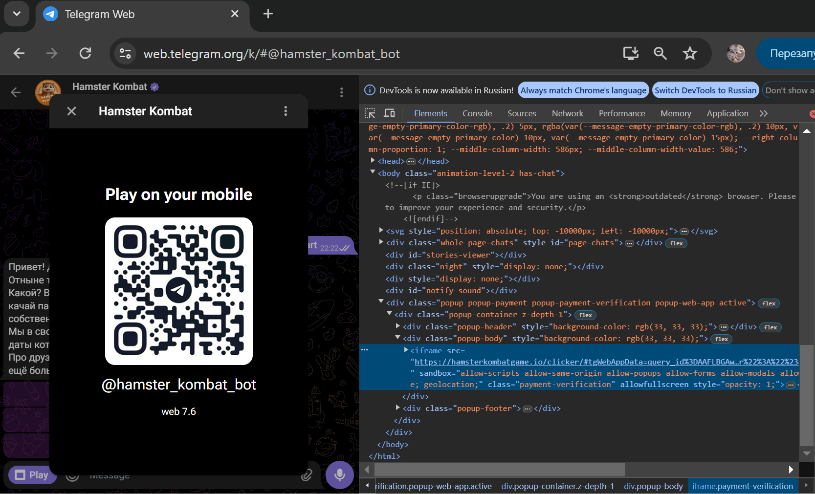Expand the popup-footer div node

click(x=398, y=407)
